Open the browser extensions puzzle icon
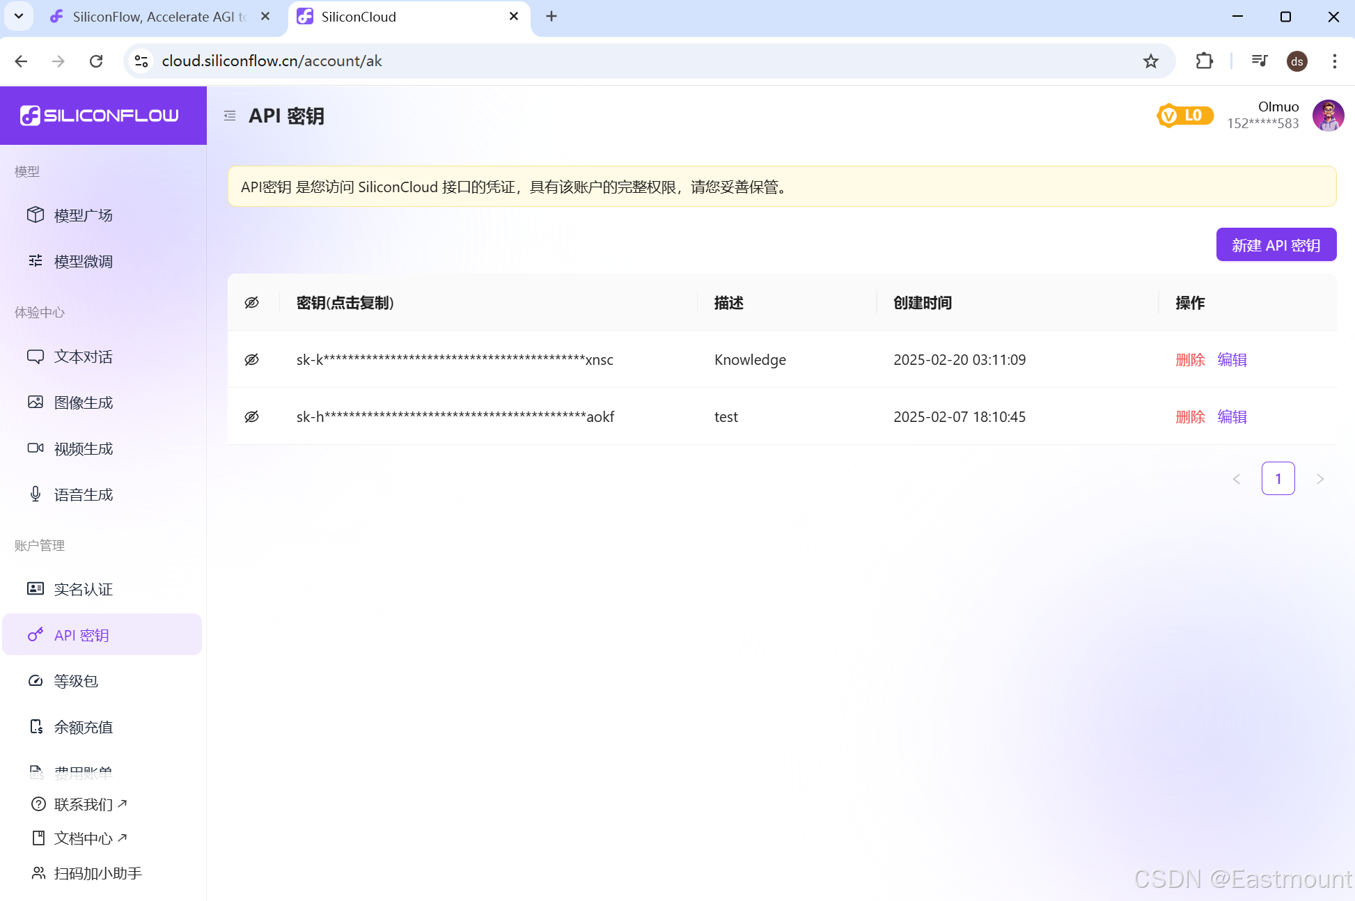This screenshot has height=901, width=1355. click(x=1204, y=61)
